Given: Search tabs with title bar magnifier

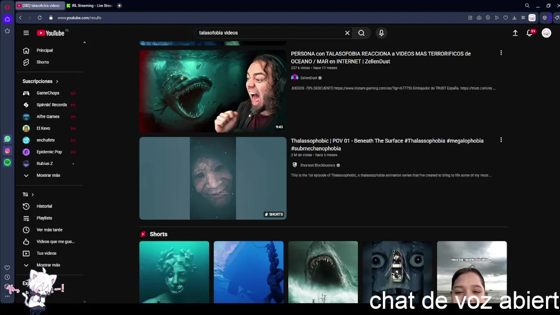Looking at the screenshot, I should coord(527,6).
